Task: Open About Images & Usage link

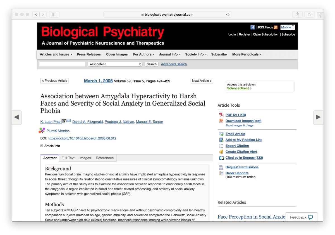Action: [240, 125]
